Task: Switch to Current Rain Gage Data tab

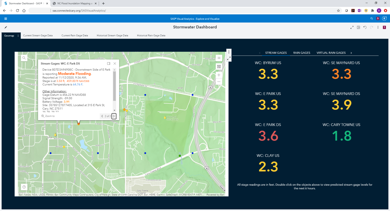Action: click(x=75, y=36)
